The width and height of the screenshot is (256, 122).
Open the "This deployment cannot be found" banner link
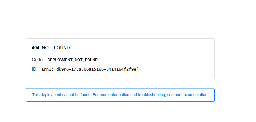coord(120,95)
